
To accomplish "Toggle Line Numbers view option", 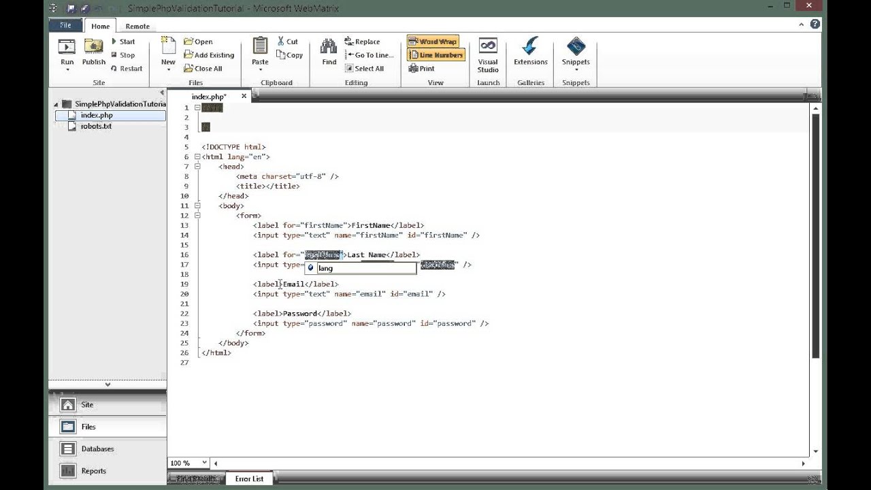I will click(435, 55).
